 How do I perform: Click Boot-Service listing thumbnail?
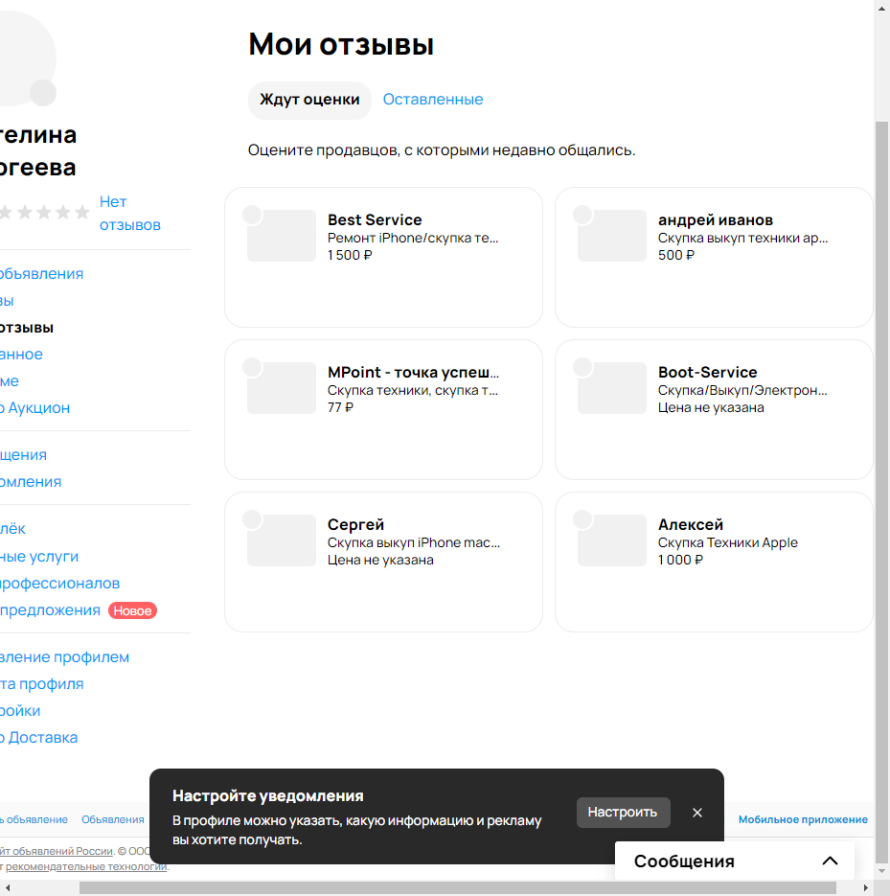pos(612,388)
